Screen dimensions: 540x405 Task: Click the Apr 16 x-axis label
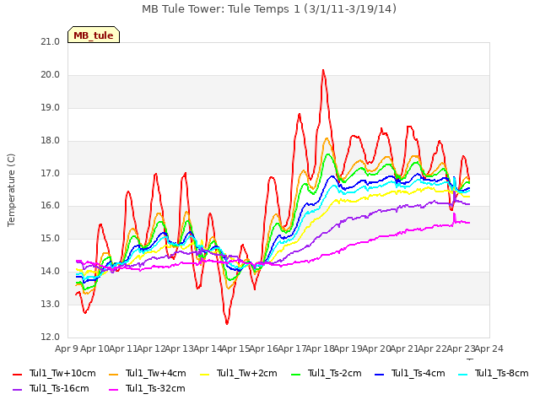[263, 348]
